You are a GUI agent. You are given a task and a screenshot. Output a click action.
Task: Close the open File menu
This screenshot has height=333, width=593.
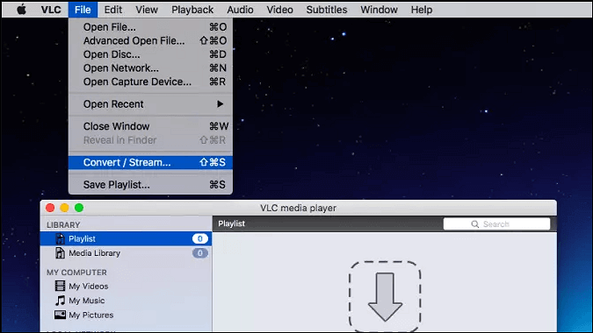(83, 10)
